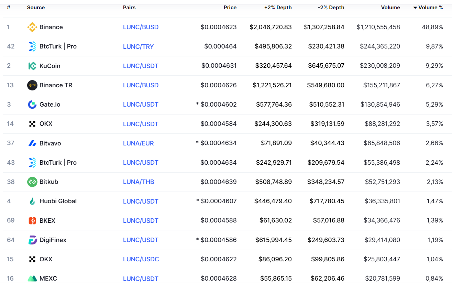
Task: Select volume $244,365,220
Action: 380,46
